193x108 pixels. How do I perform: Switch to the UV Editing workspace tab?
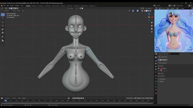coord(48,6)
